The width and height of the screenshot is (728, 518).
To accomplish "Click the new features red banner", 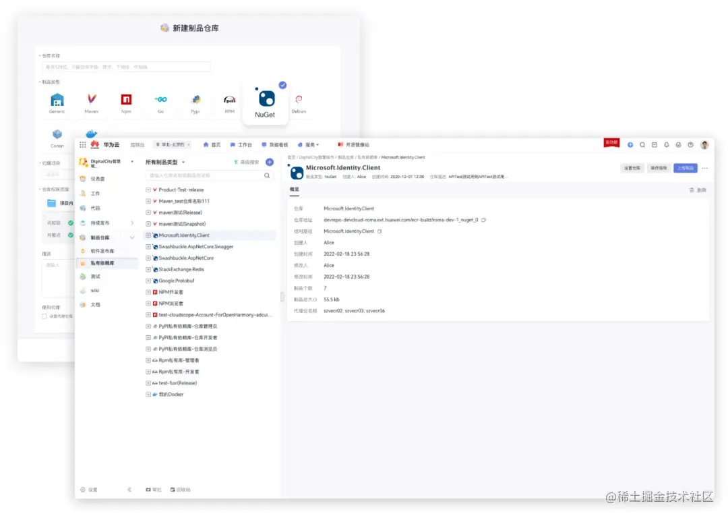I will [611, 142].
